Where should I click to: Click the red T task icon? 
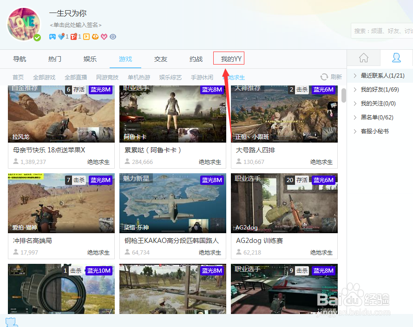point(74,37)
